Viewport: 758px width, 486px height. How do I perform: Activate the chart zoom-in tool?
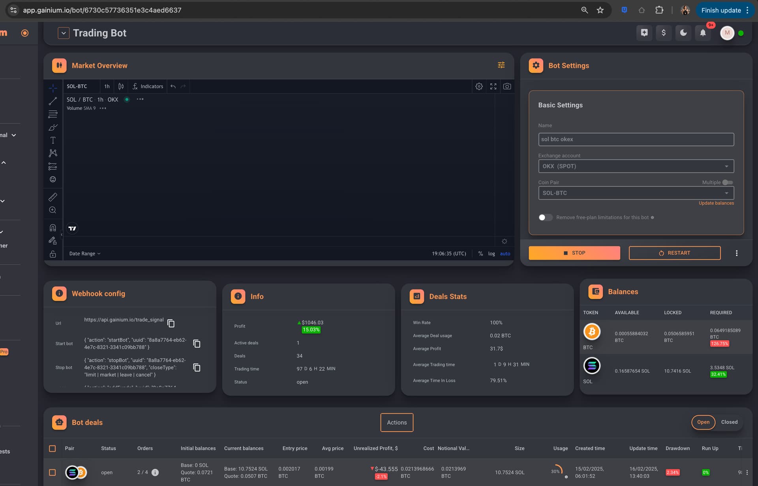(x=53, y=210)
